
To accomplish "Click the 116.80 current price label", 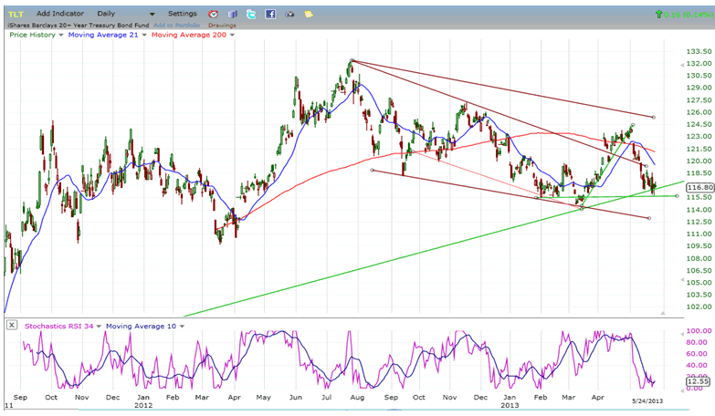I will pos(698,186).
